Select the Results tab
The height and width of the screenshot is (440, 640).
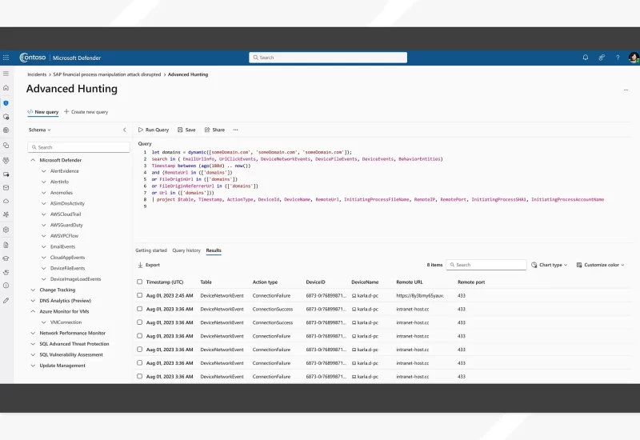(214, 250)
